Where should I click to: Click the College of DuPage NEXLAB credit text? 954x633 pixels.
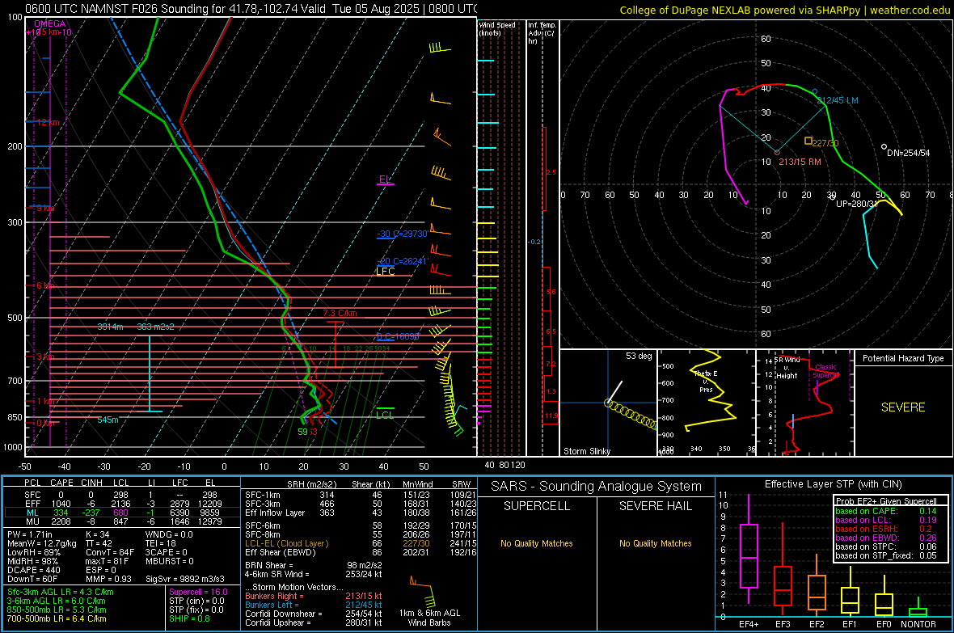click(784, 10)
